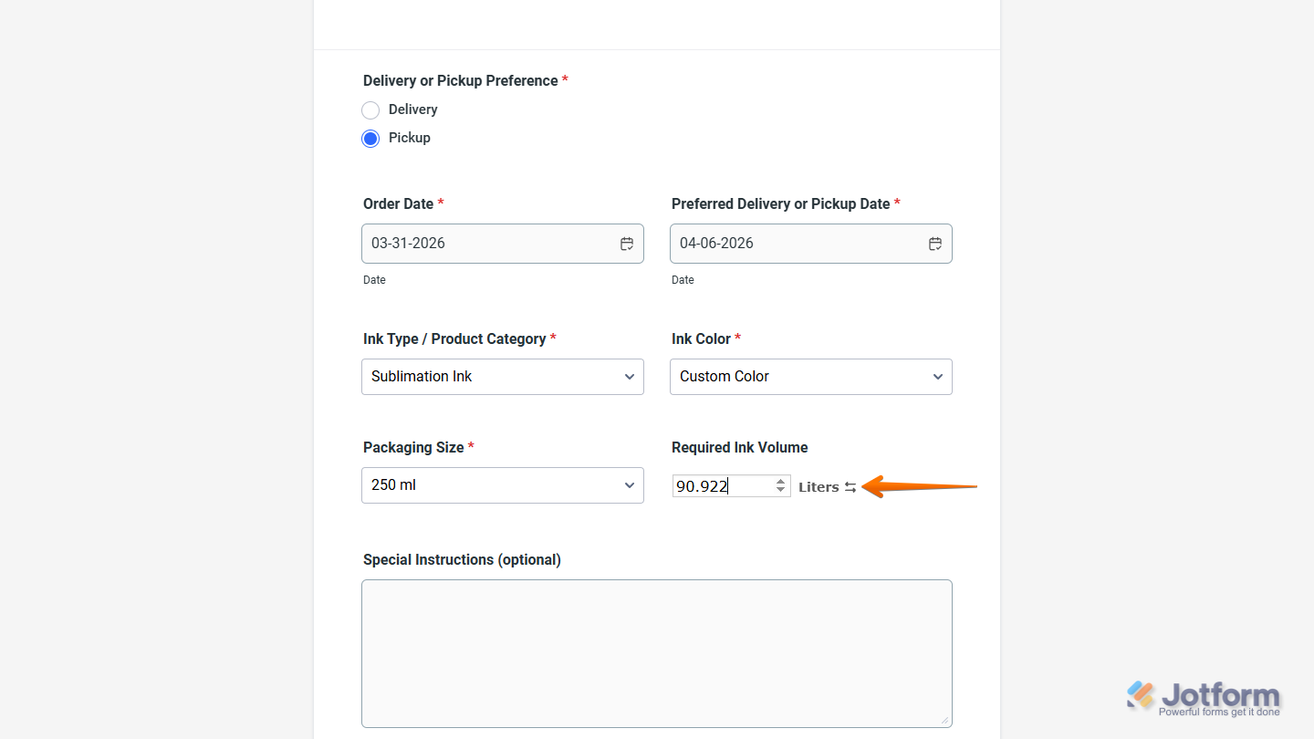Click inside the Required Ink Volume number field

tap(721, 485)
